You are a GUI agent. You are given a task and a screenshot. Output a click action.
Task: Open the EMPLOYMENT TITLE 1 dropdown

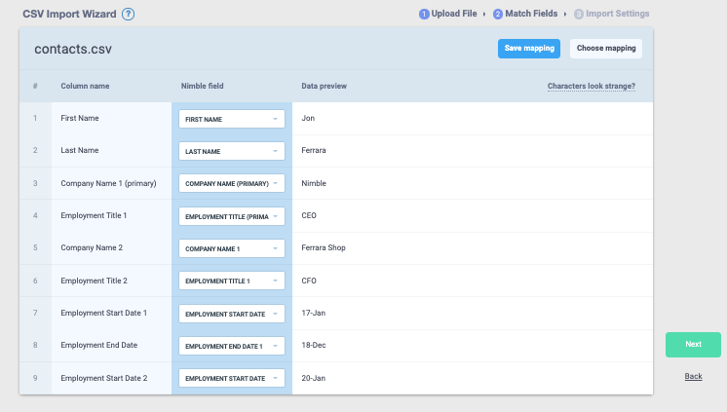pos(232,281)
